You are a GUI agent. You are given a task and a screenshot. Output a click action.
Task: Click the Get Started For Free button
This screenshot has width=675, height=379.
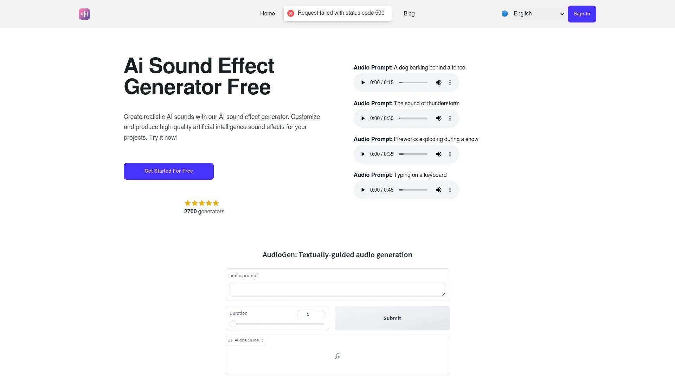[x=169, y=171]
